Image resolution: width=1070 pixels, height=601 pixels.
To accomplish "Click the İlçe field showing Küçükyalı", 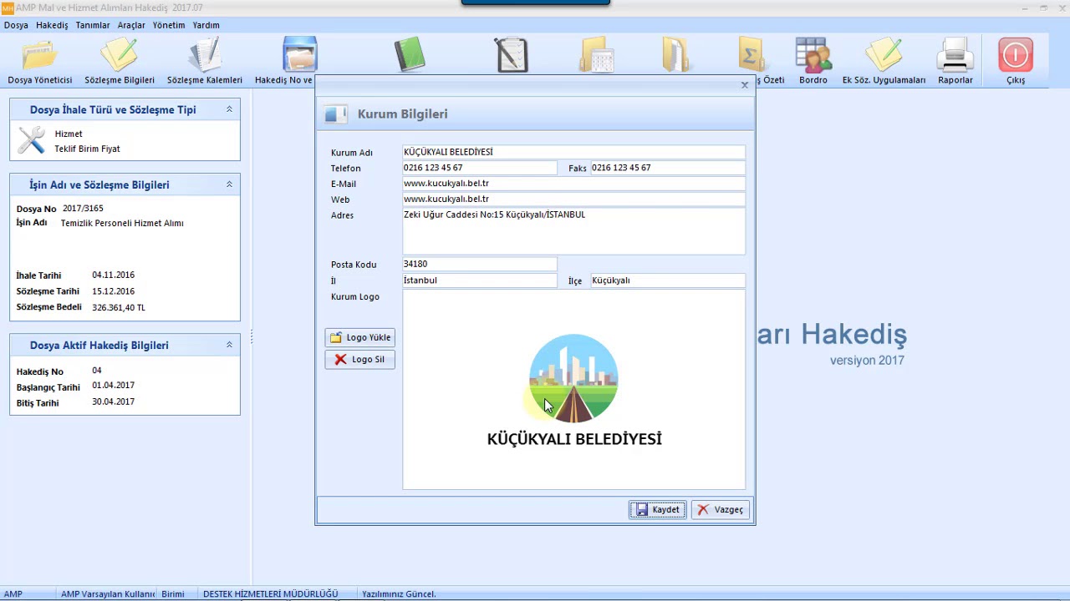I will (x=668, y=280).
